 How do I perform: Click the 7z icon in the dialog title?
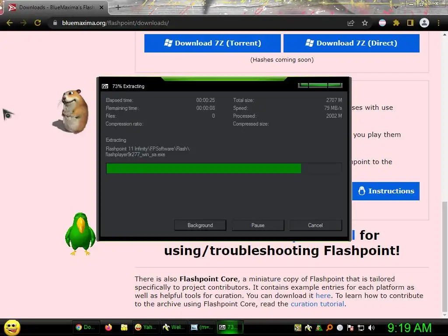[105, 86]
